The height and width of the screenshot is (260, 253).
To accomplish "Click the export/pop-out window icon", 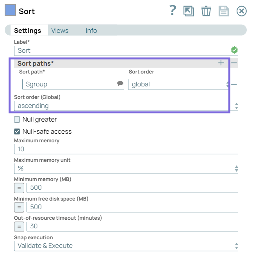I will click(x=189, y=11).
